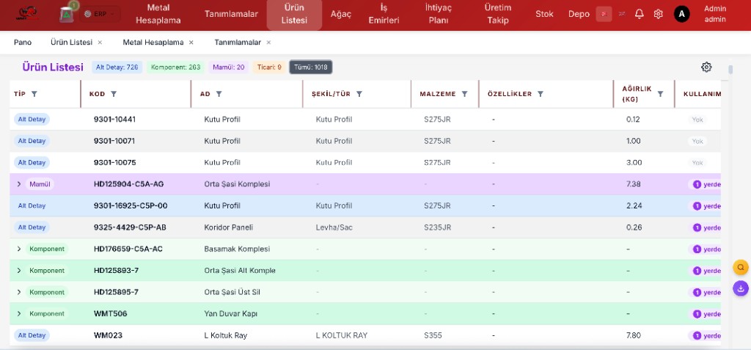Switch language to English flag
The height and width of the screenshot is (350, 751).
[x=622, y=14]
